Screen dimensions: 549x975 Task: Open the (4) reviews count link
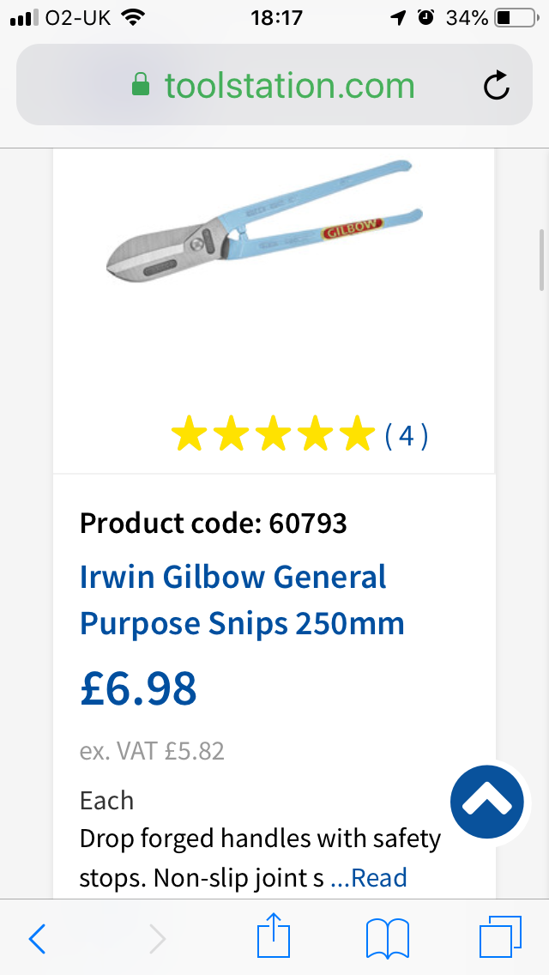tap(406, 436)
